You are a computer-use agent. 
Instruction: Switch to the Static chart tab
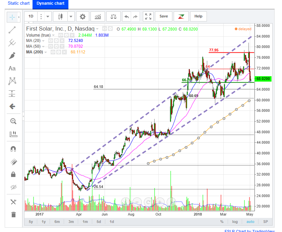point(19,3)
